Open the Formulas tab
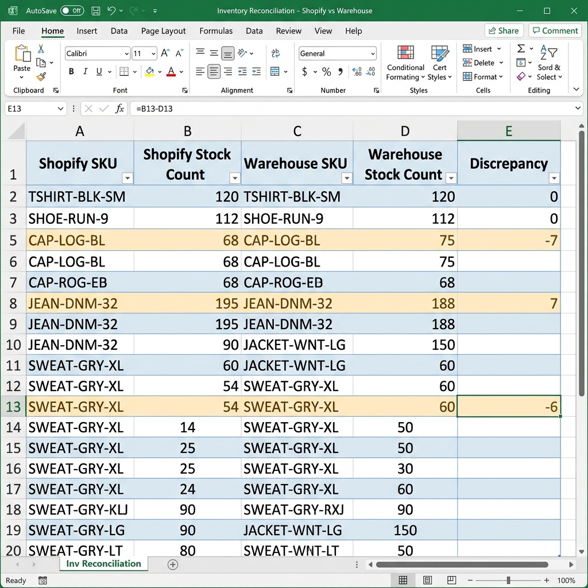This screenshot has width=588, height=588. click(x=216, y=31)
